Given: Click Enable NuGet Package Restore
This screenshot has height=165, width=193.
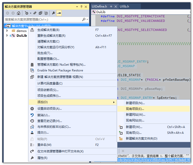Looking at the screenshot, I should 73,70.
